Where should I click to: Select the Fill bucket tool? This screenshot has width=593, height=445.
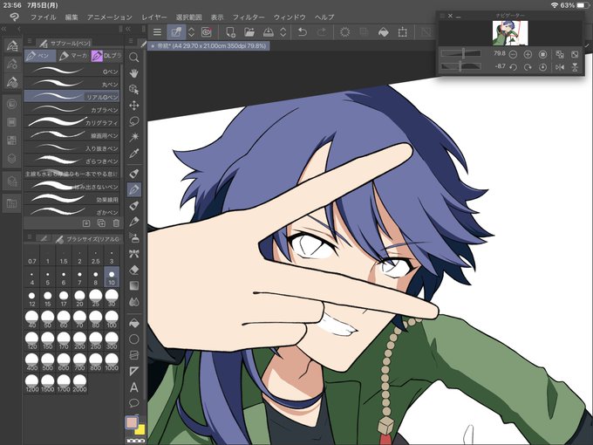pos(134,323)
